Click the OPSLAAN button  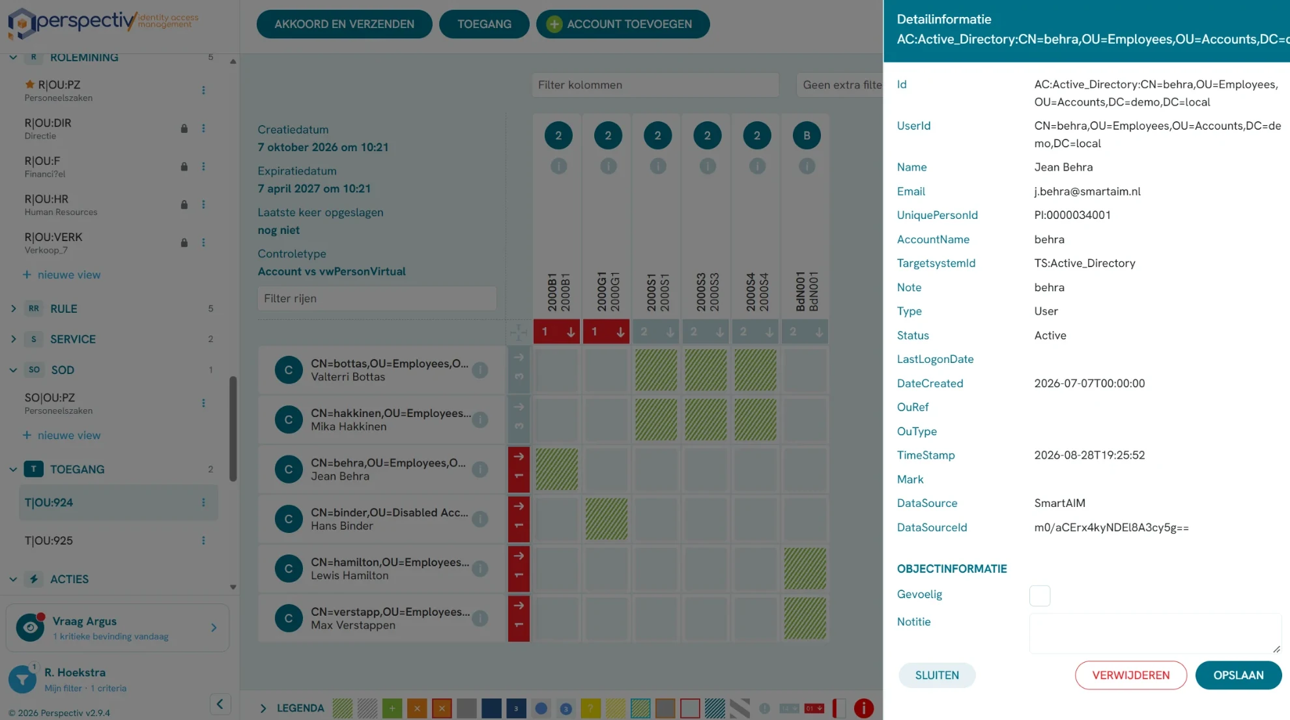click(x=1238, y=675)
